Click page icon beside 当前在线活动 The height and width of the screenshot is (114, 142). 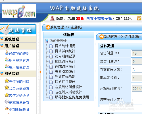[51, 77]
